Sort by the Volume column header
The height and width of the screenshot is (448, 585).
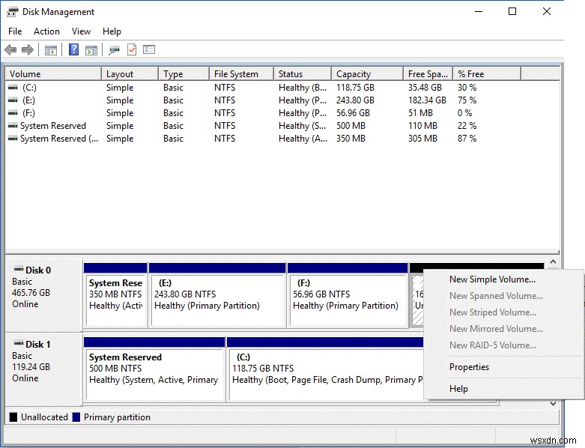53,74
